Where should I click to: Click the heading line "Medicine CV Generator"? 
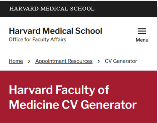pos(73,105)
